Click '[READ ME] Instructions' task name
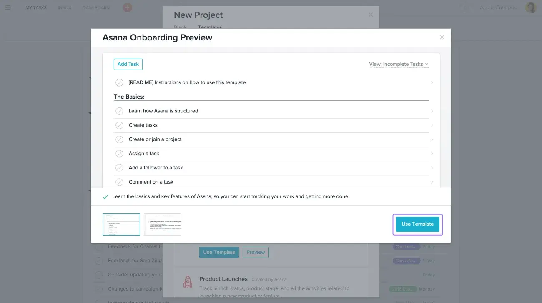Viewport: 542px width, 303px height. pos(187,82)
